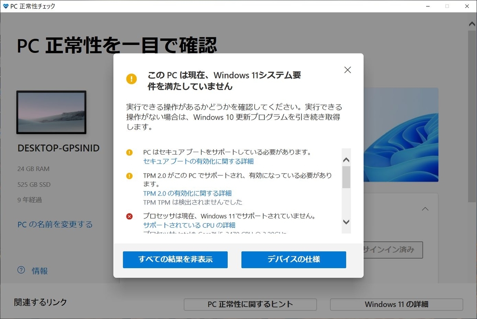
Task: Minimize the PC 正常性チェック window
Action: 427,6
